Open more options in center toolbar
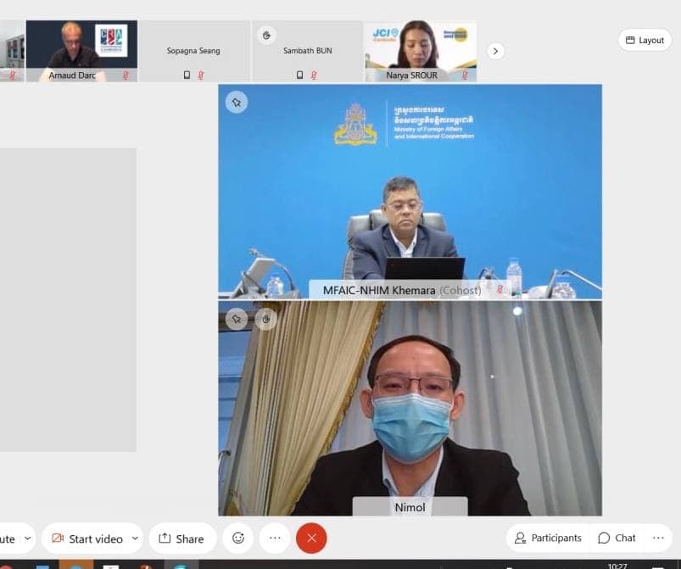Image resolution: width=681 pixels, height=569 pixels. tap(275, 538)
